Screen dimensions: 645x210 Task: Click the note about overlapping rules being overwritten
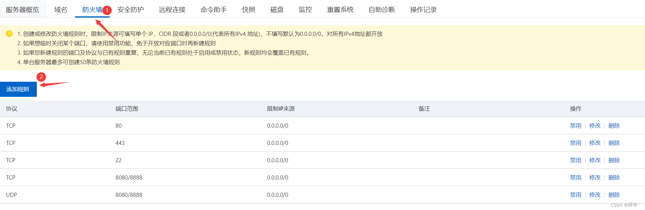tap(164, 53)
